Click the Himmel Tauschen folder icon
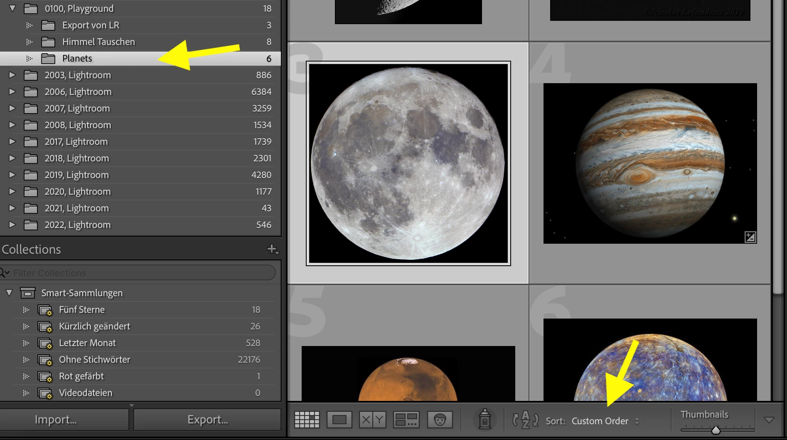 (48, 42)
